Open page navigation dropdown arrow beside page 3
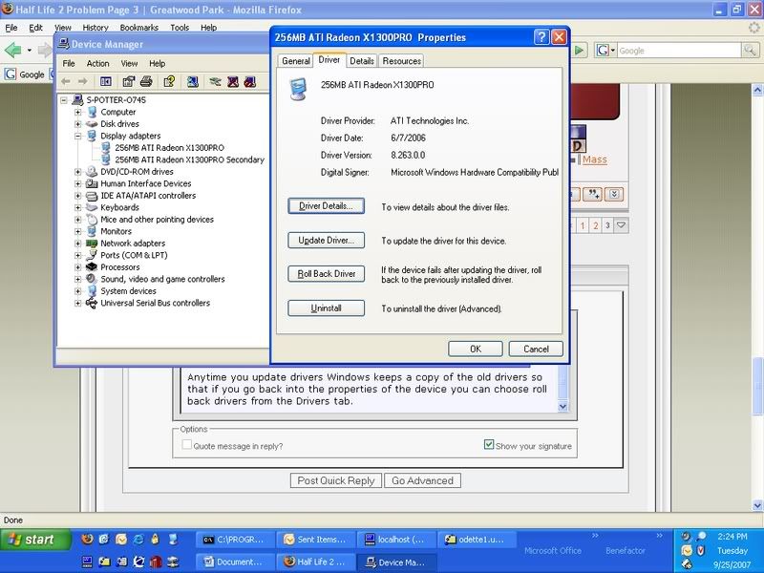This screenshot has height=573, width=764. pyautogui.click(x=621, y=225)
